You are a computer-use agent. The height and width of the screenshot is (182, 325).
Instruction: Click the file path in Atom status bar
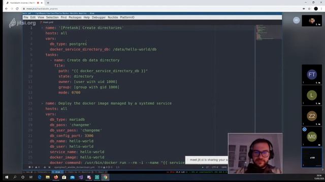coord(74,167)
